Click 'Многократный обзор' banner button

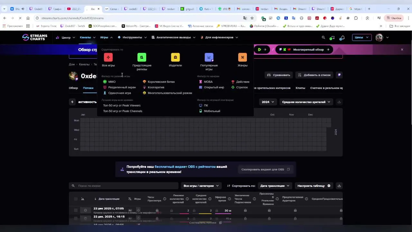[304, 50]
